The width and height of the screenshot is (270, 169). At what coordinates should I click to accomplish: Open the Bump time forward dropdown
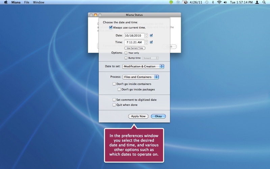tap(150, 58)
